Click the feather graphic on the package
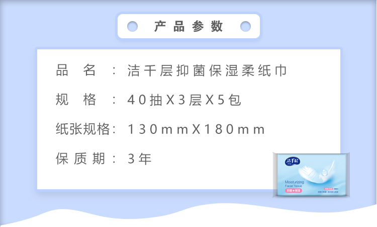The image size is (377, 227). pos(316,172)
